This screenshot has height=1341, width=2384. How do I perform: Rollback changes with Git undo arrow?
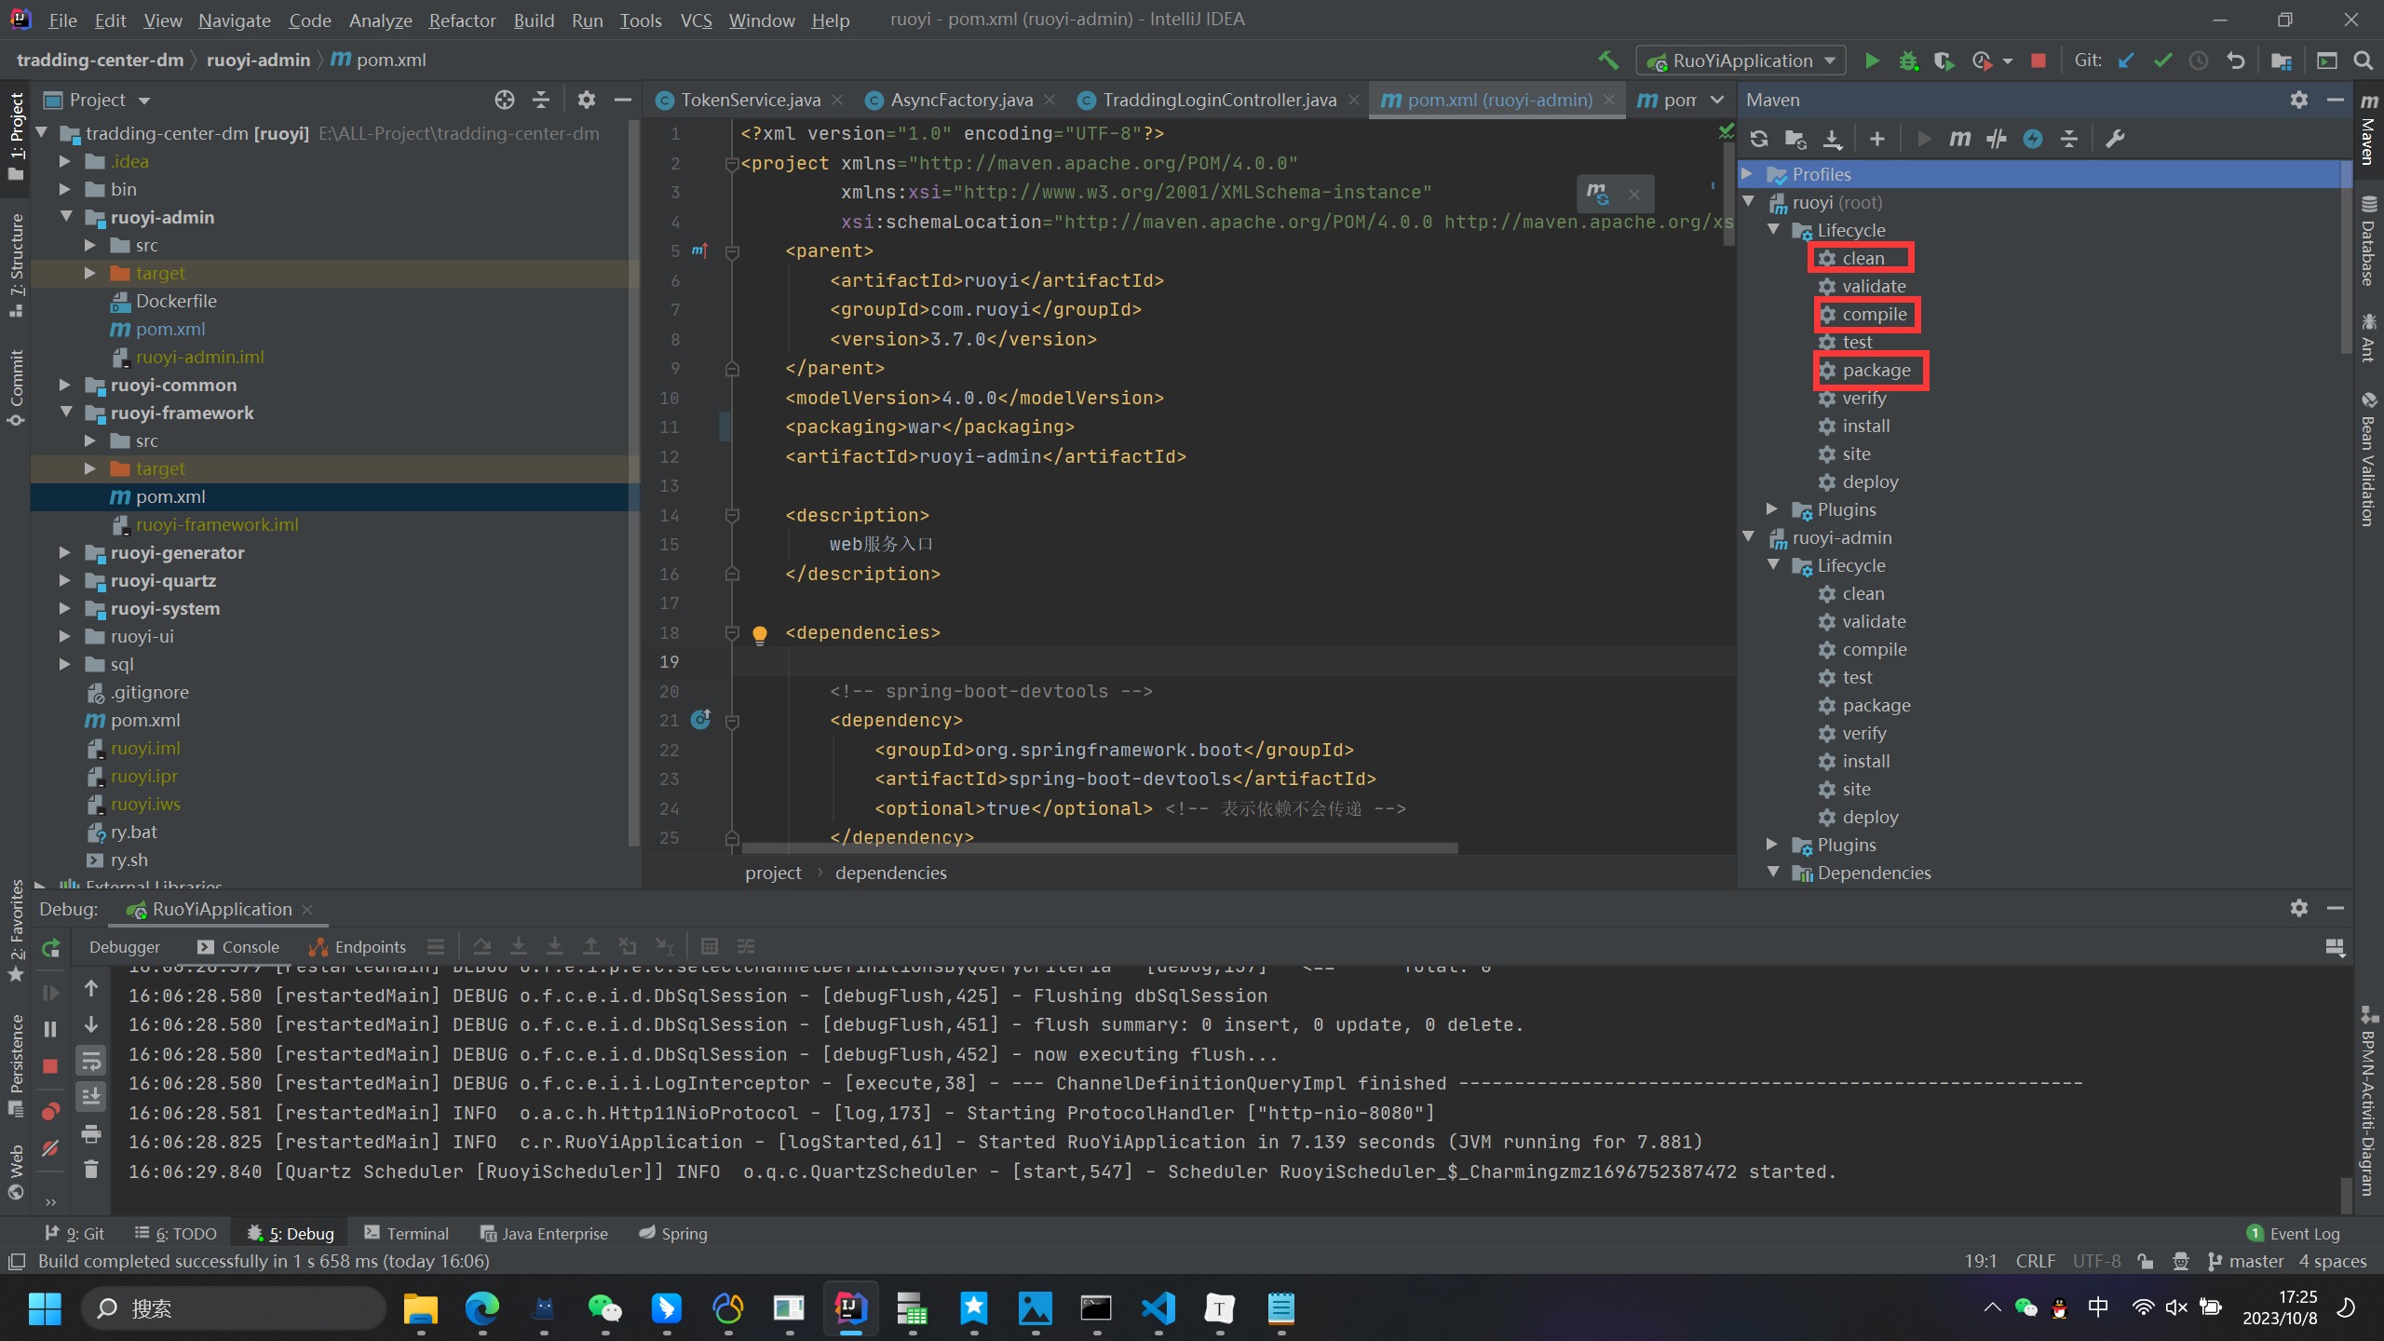[x=2236, y=61]
